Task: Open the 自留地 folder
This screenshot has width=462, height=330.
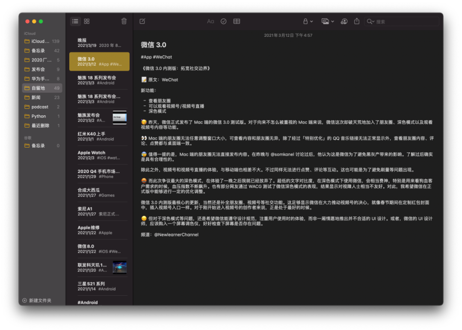Action: pos(42,88)
